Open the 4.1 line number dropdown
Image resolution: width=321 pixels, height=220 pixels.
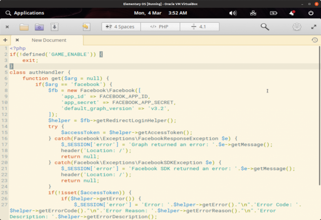click(x=199, y=27)
